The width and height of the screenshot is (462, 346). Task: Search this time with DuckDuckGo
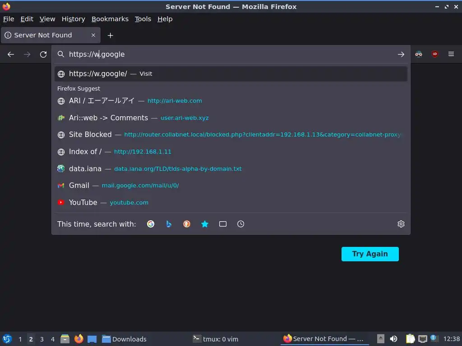tap(186, 224)
